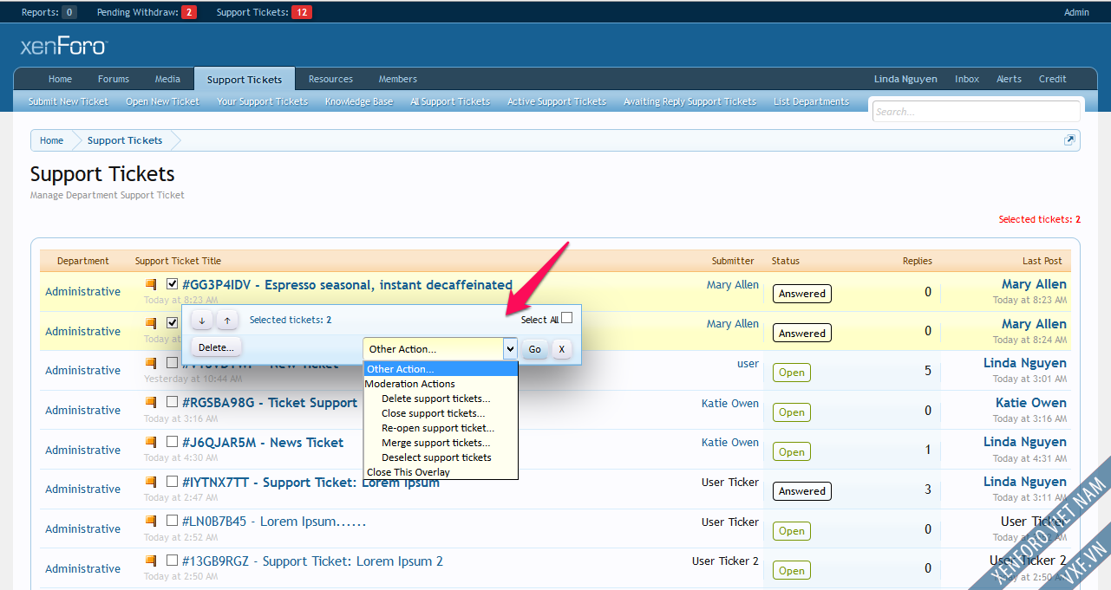This screenshot has width=1111, height=590.
Task: Click the orange flag icon beside #RGSBA98G ticket
Action: [151, 402]
